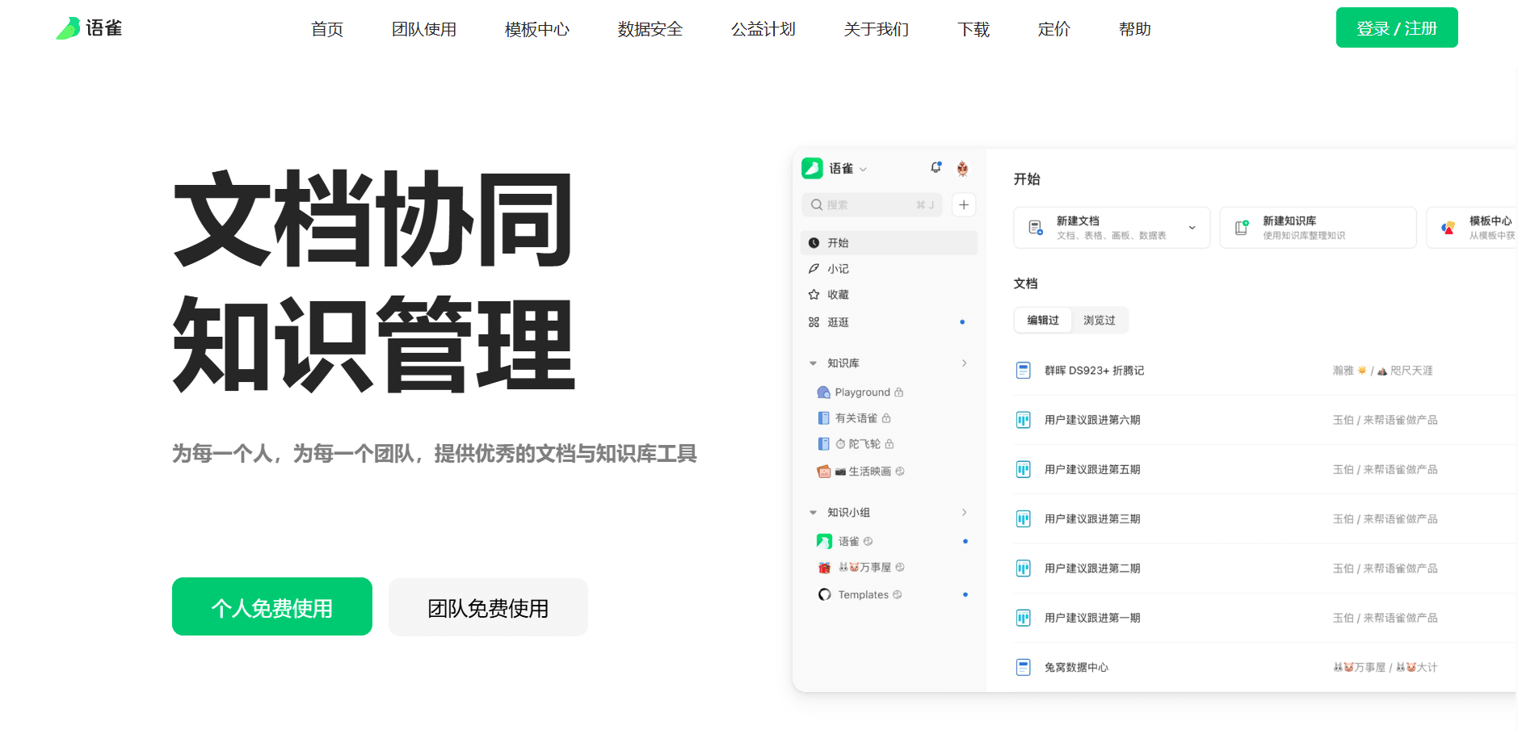Open board icon for 用户建议跟进第三期
Screen dimensions: 1518x730
click(x=1023, y=519)
